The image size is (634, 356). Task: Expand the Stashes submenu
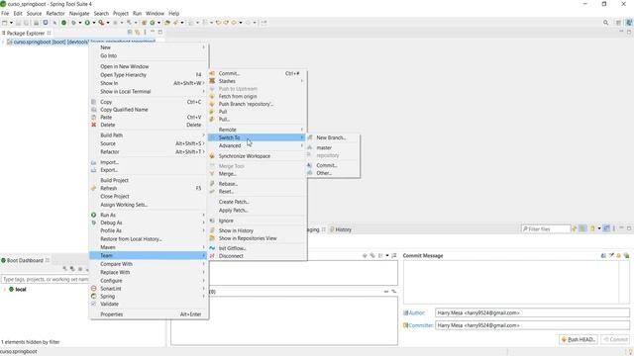pos(301,81)
